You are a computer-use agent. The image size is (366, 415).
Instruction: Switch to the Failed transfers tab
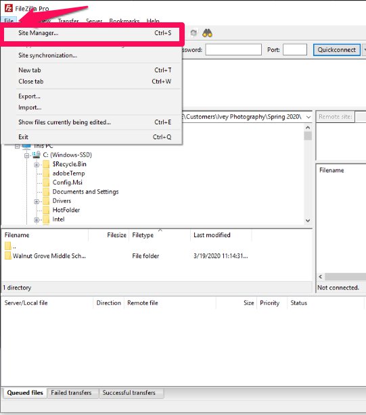[x=71, y=393]
